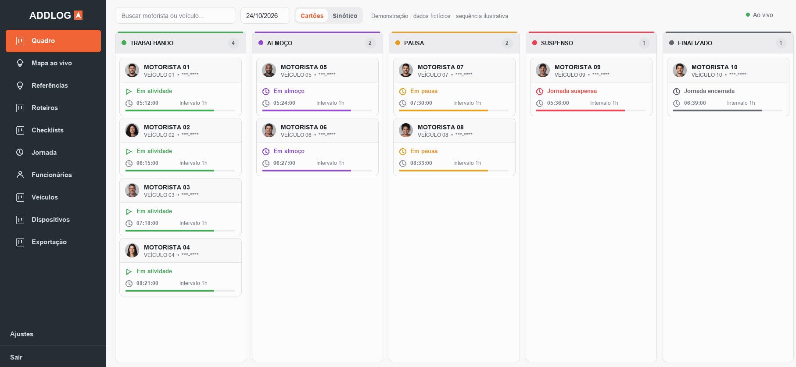Click Motorista 09 red suspended clock icon
The image size is (796, 367).
pos(540,91)
